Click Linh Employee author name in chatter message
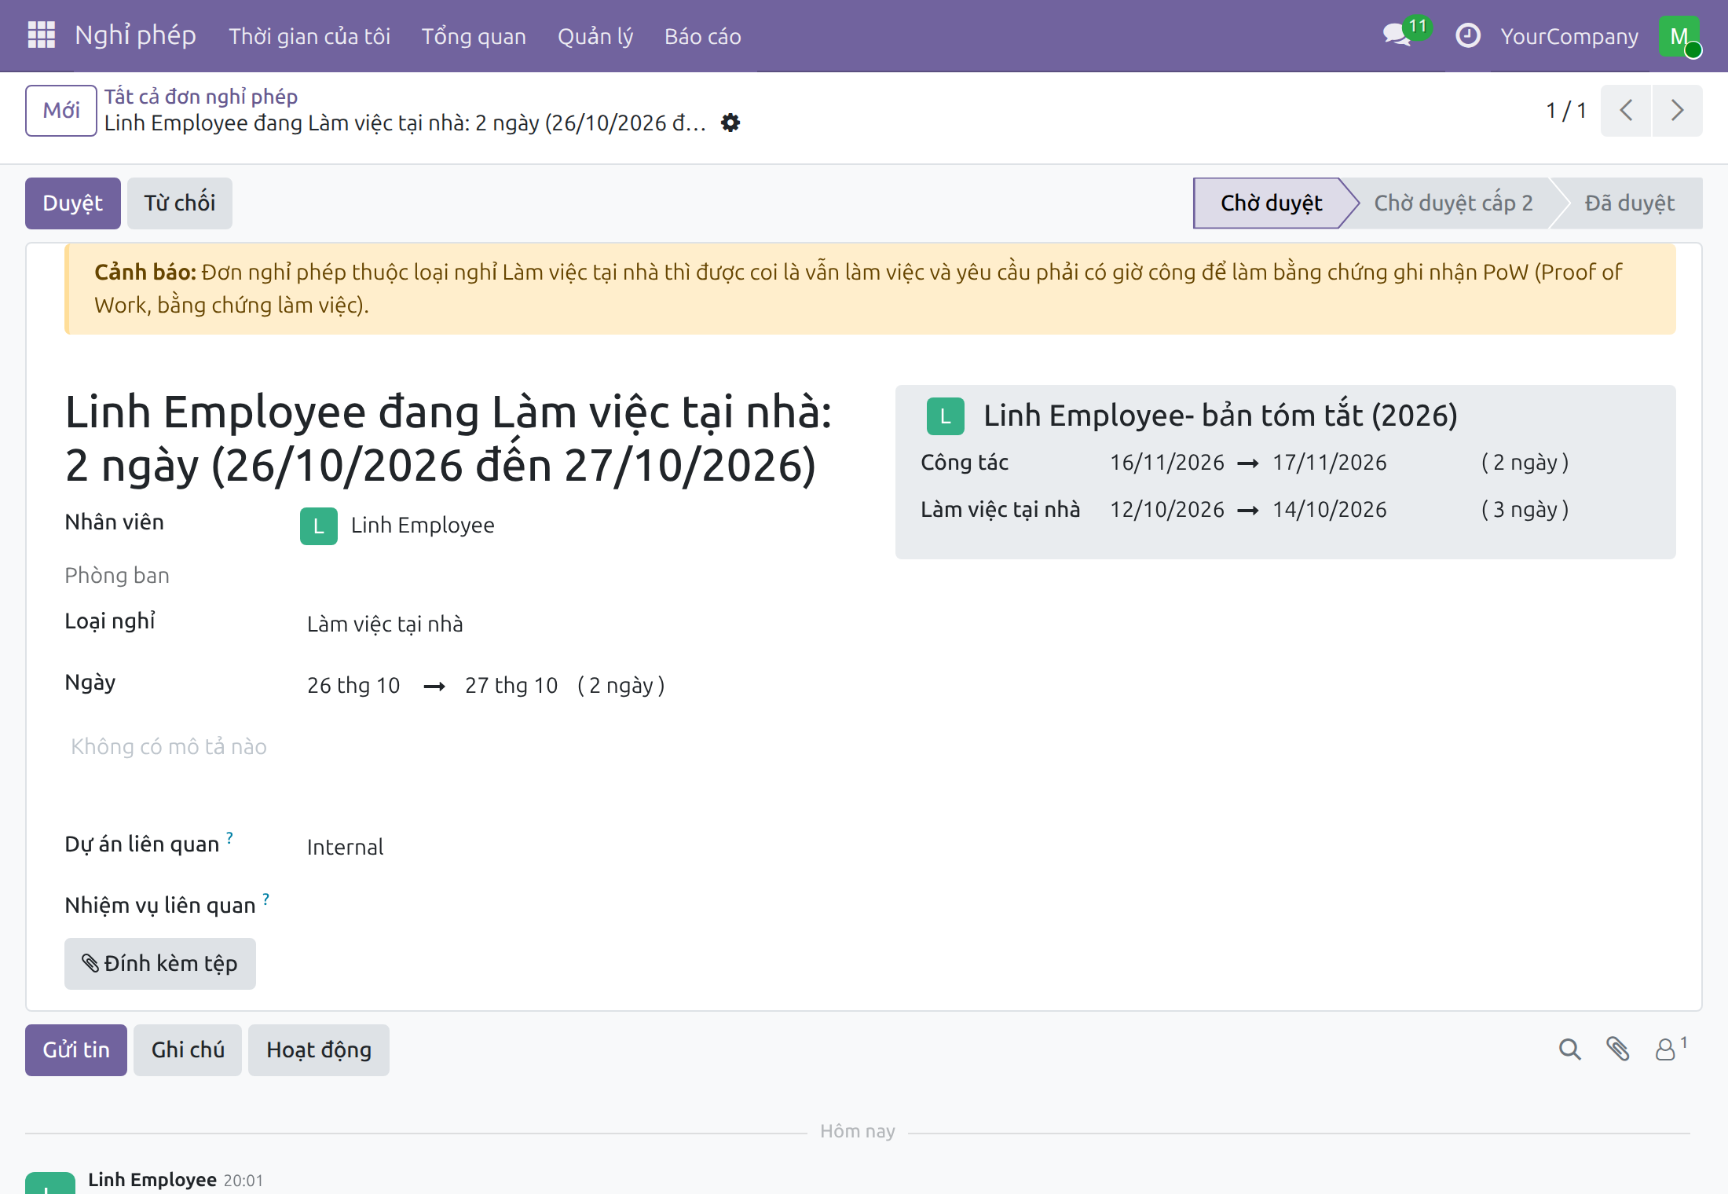This screenshot has height=1194, width=1728. coord(152,1180)
